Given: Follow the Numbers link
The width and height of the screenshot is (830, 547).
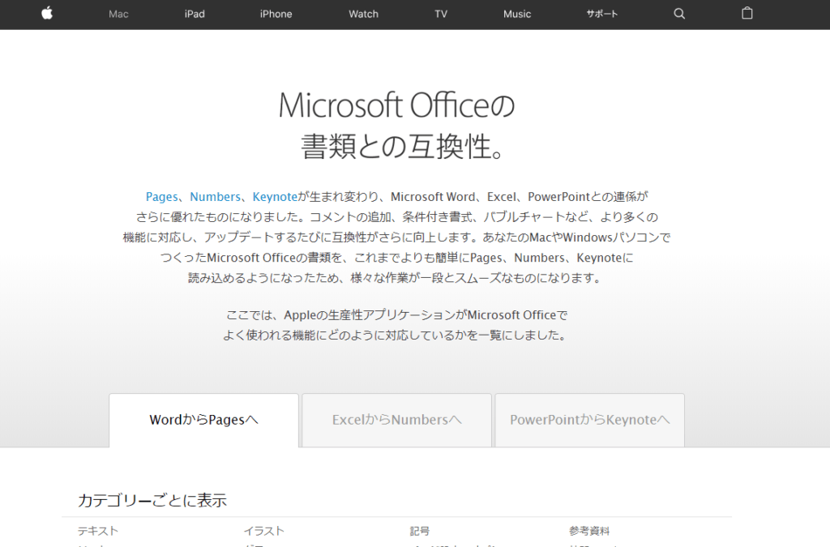Looking at the screenshot, I should pos(215,197).
